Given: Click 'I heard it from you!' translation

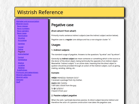Looking at the screenshot, I should 59,91.
